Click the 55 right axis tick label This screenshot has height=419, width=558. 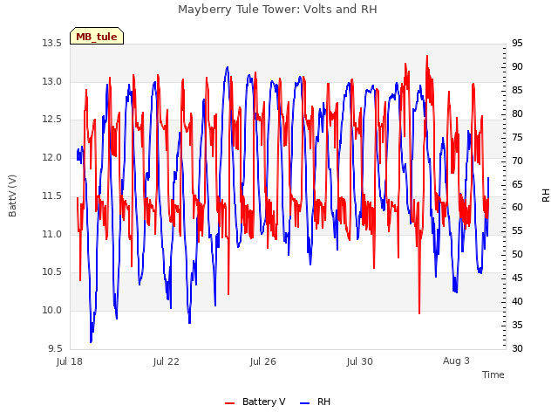pos(517,231)
